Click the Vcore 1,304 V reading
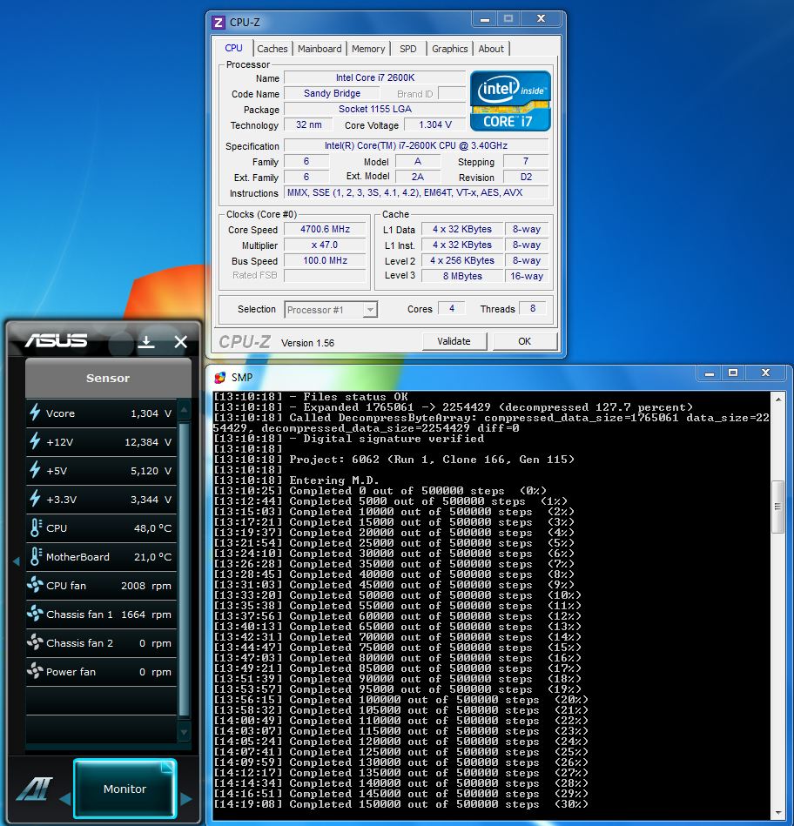The image size is (794, 826). tap(151, 413)
